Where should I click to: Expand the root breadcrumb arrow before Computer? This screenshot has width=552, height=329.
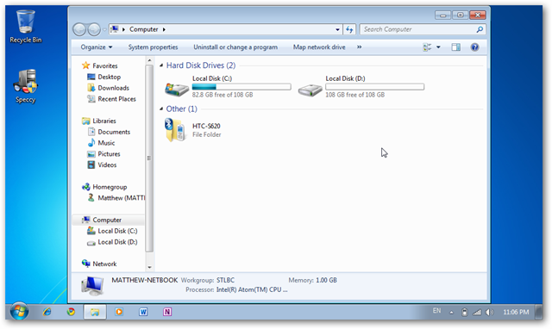tap(123, 29)
